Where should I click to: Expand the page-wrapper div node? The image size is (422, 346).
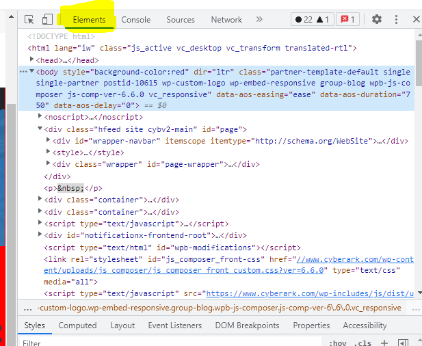tap(48, 163)
